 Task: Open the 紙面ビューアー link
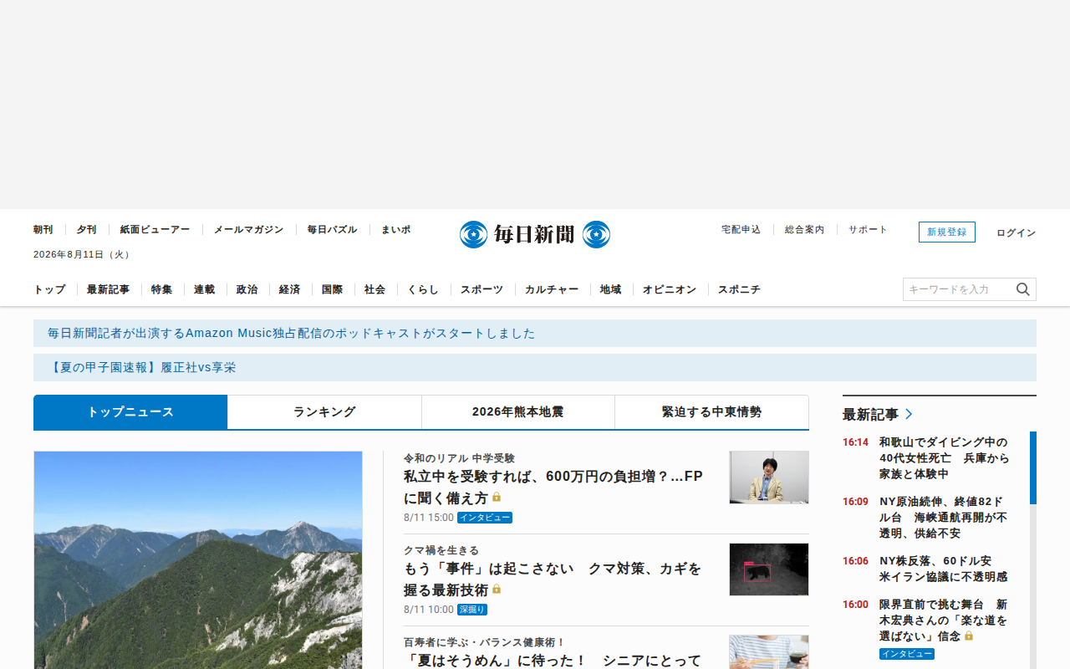click(155, 229)
